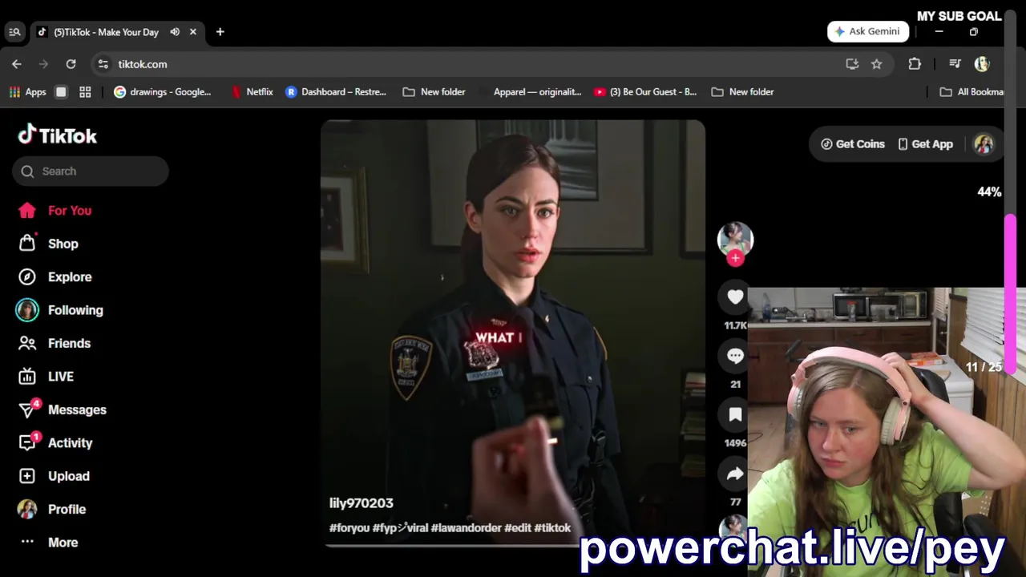Open the creator avatar beside the video
The width and height of the screenshot is (1026, 577).
point(735,239)
